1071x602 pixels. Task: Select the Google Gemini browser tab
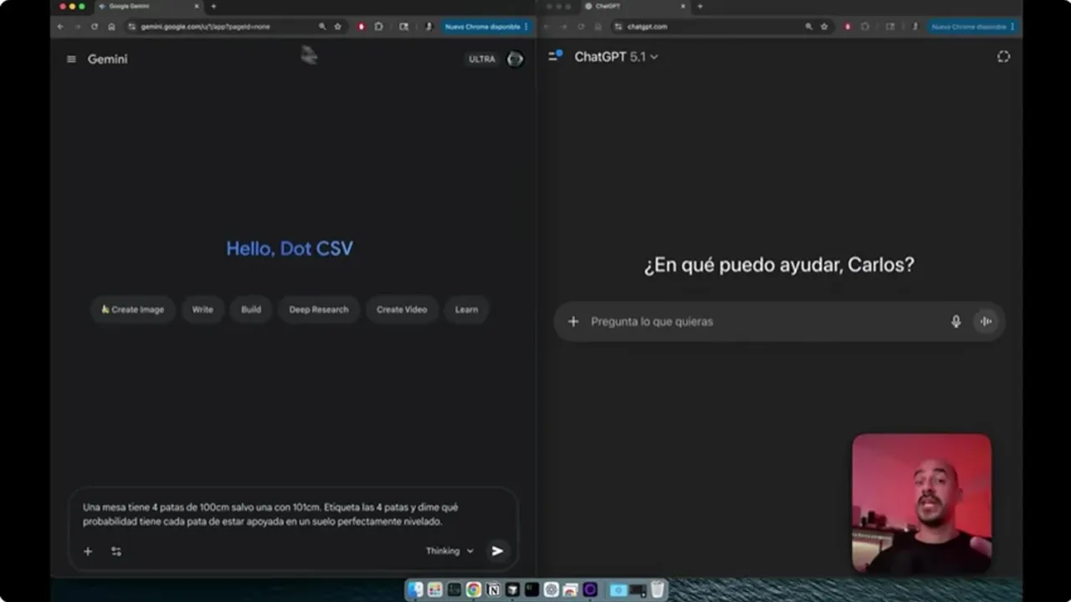pos(148,6)
